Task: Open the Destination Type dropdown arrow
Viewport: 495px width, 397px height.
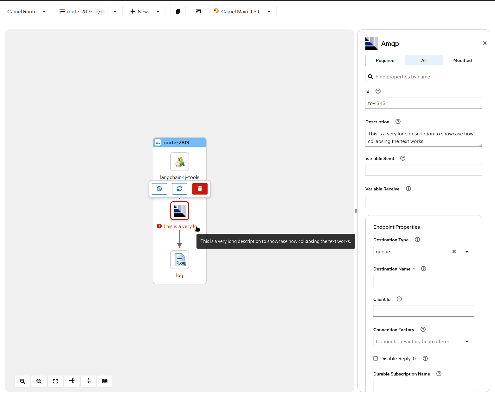Action: coord(467,252)
